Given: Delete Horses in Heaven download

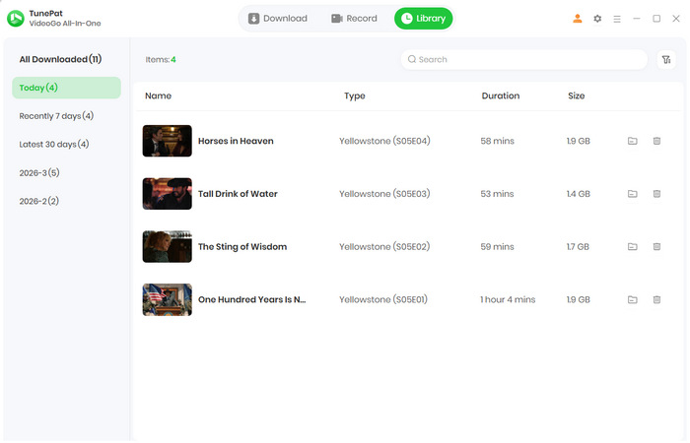Looking at the screenshot, I should click(x=656, y=141).
